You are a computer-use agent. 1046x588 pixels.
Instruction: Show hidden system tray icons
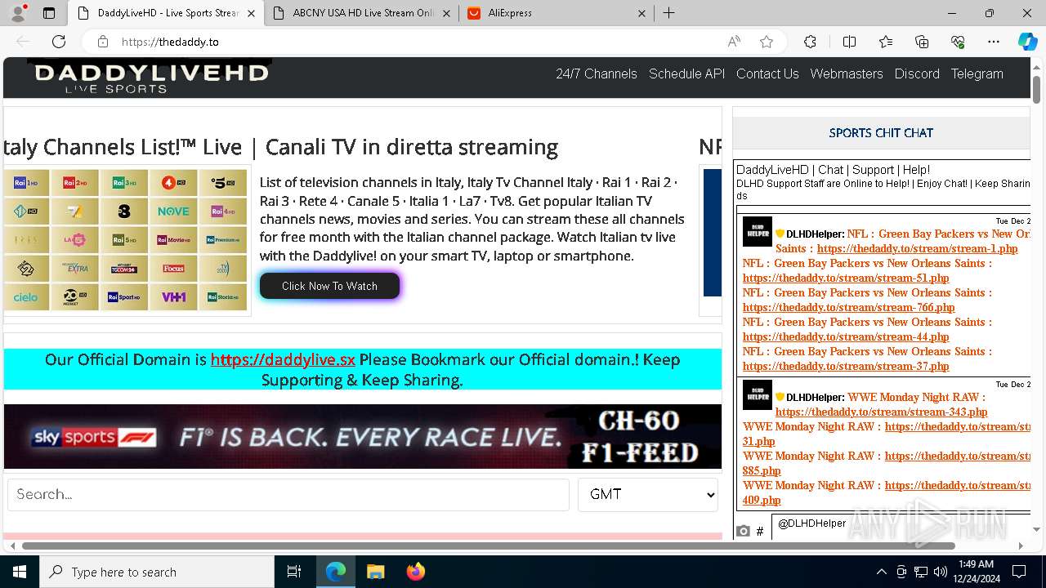click(x=881, y=572)
